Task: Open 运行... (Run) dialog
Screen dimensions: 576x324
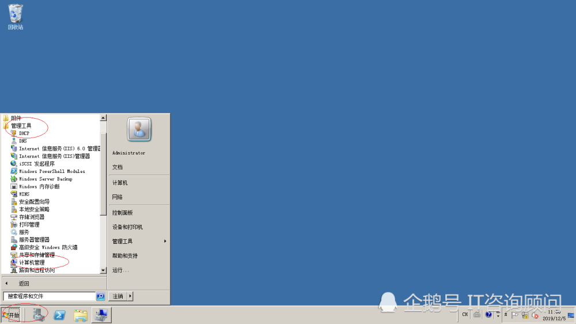Action: [x=121, y=270]
